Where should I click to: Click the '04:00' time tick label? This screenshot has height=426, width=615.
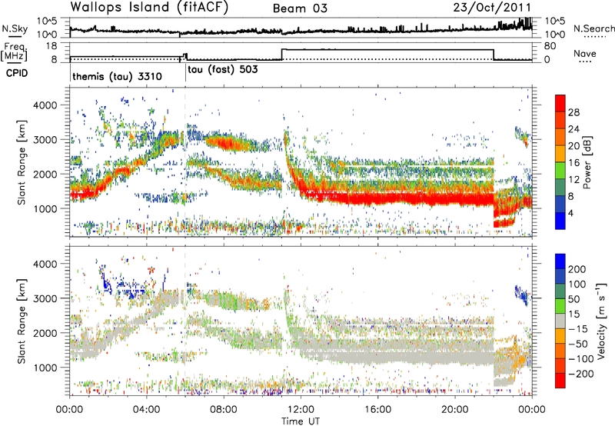[x=147, y=410]
